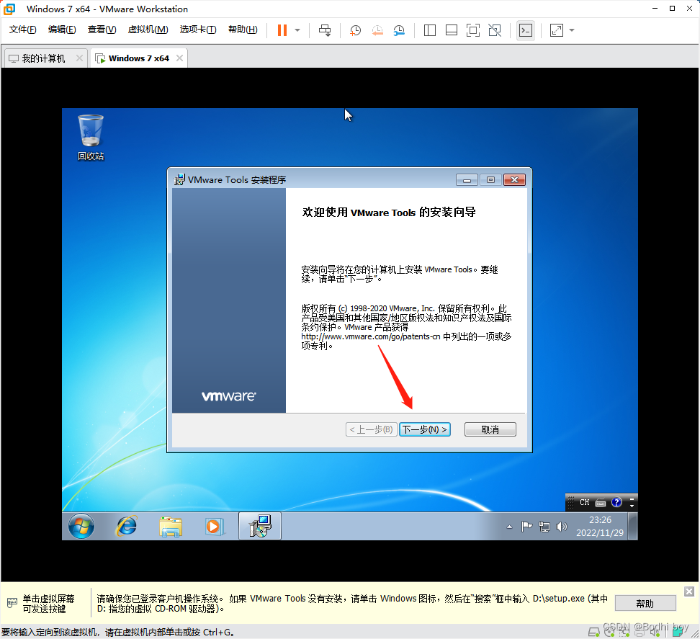Click the 帮助 button in the hint bar

click(x=645, y=604)
